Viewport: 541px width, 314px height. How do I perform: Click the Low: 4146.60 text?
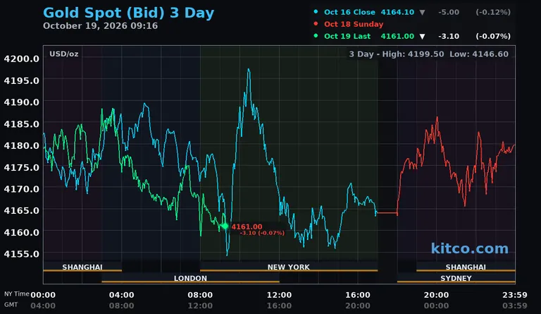pos(479,54)
